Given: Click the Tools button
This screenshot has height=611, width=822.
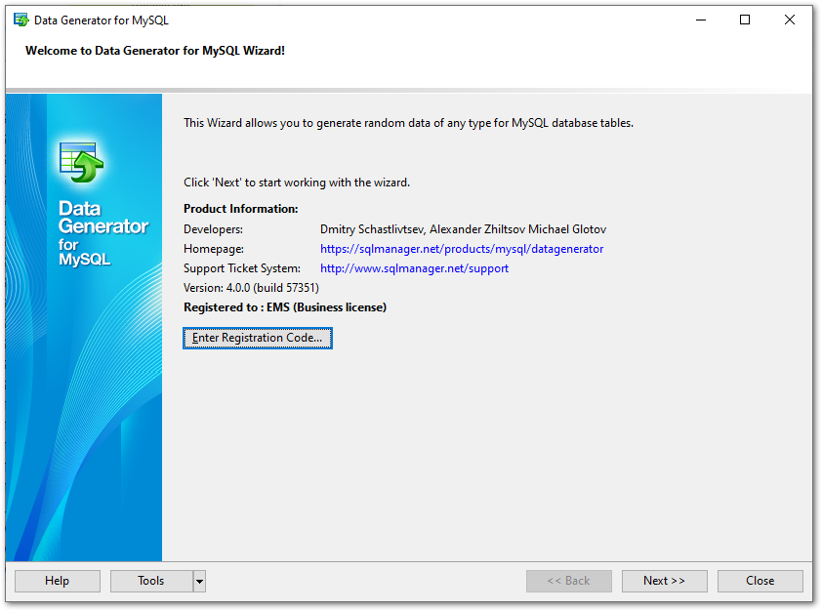Looking at the screenshot, I should coord(151,581).
